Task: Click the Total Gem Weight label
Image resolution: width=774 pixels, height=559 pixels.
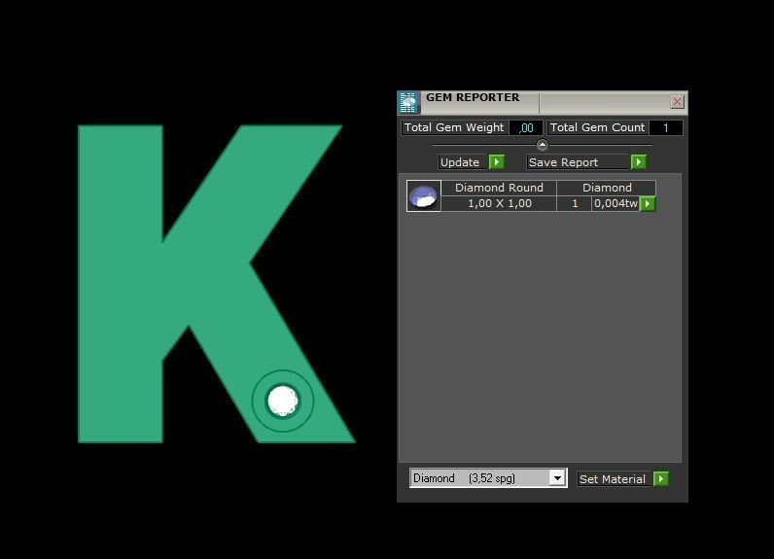Action: coord(454,127)
